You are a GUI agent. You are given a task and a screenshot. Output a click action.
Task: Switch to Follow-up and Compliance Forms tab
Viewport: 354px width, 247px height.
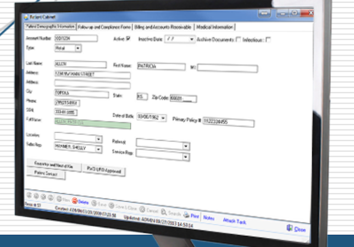pyautogui.click(x=104, y=27)
